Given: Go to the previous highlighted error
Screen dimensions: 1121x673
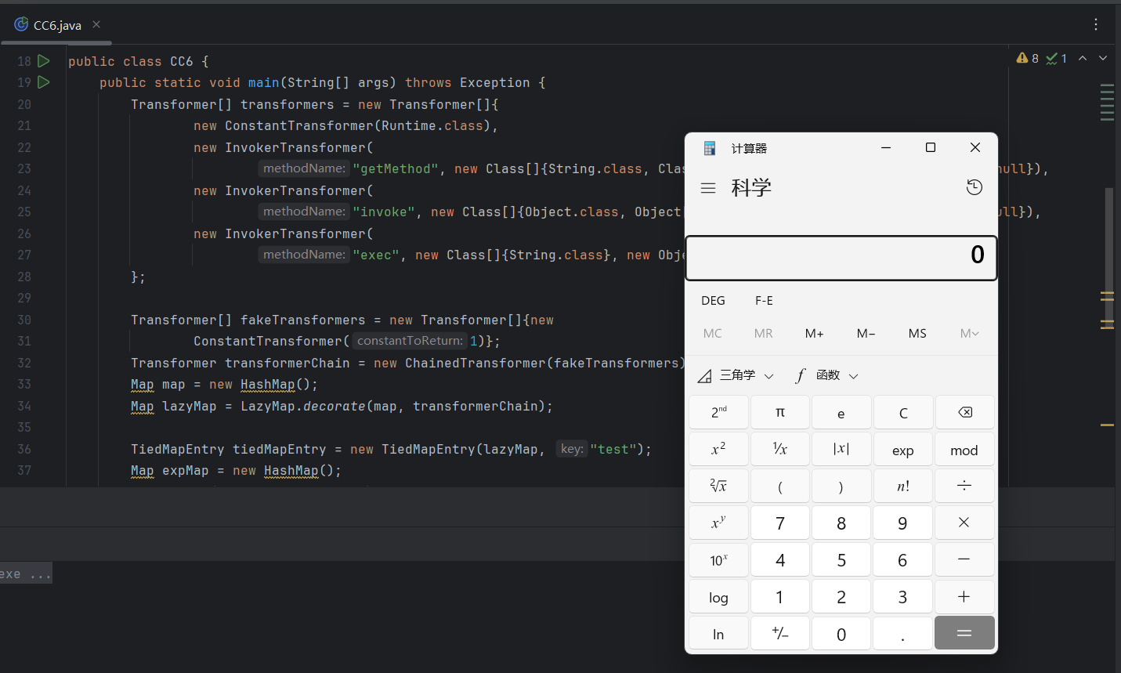Looking at the screenshot, I should click(1083, 58).
